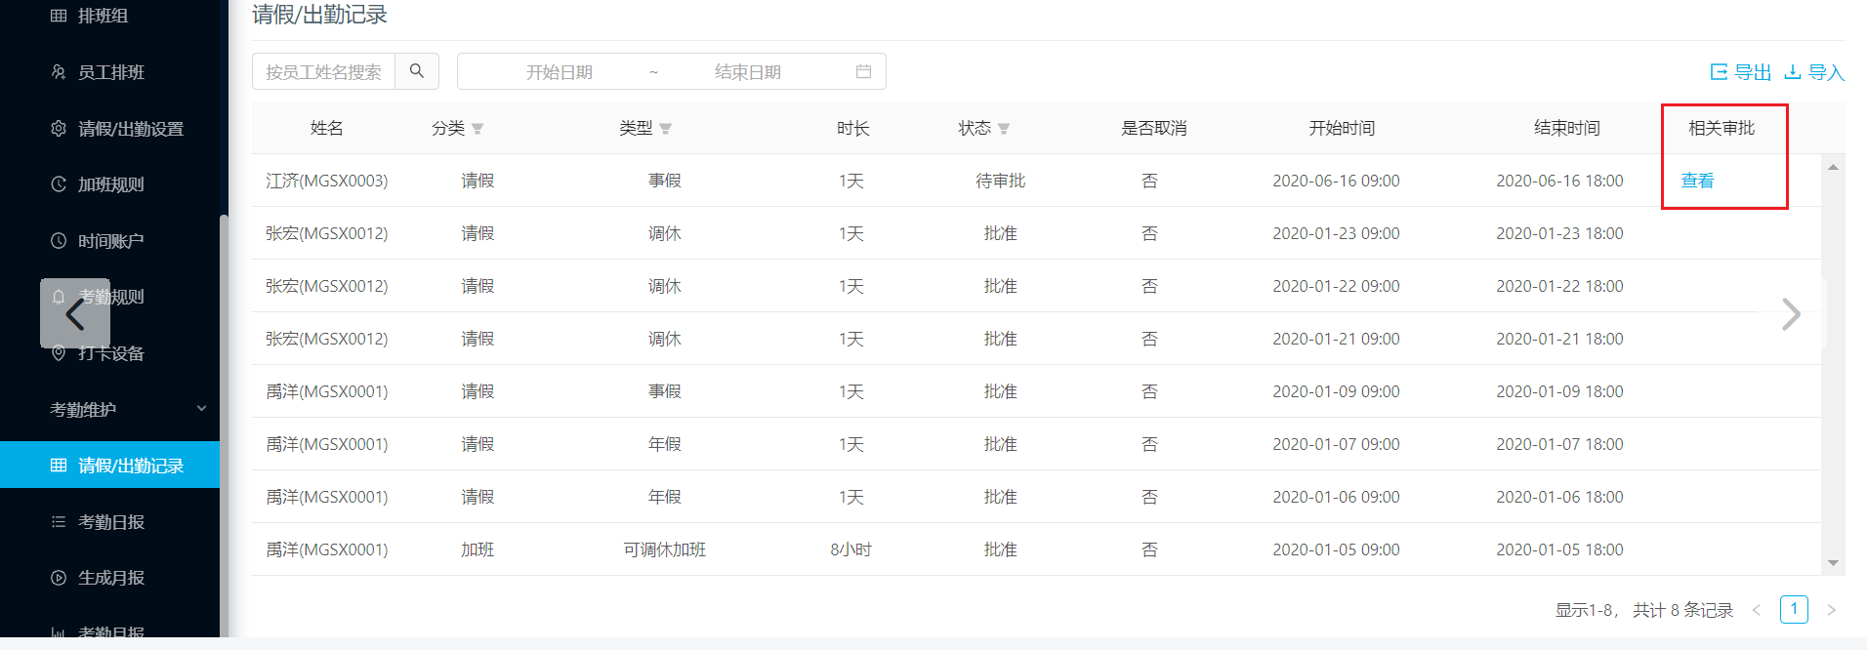This screenshot has height=650, width=1867.
Task: Select page 1 in pagination
Action: (1794, 609)
